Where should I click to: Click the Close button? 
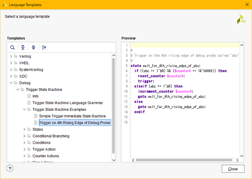pos(233,169)
